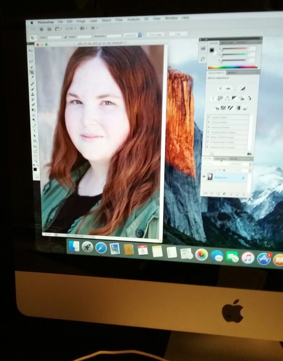Select the Path Selection tool

[x=35, y=136]
